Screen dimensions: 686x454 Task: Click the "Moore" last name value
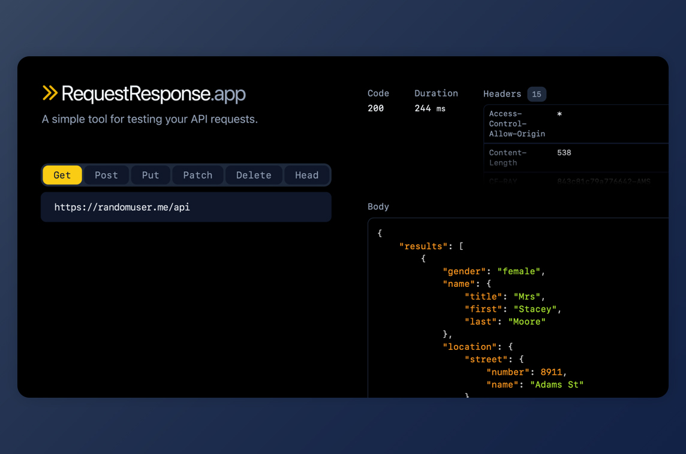tap(526, 322)
